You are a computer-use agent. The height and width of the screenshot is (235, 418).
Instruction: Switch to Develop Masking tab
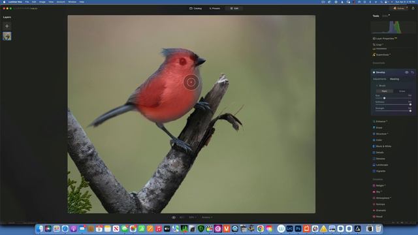coord(394,79)
